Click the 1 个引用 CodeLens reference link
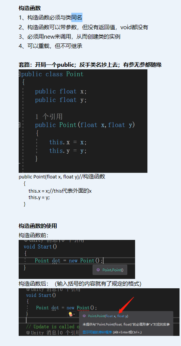 (x=49, y=116)
